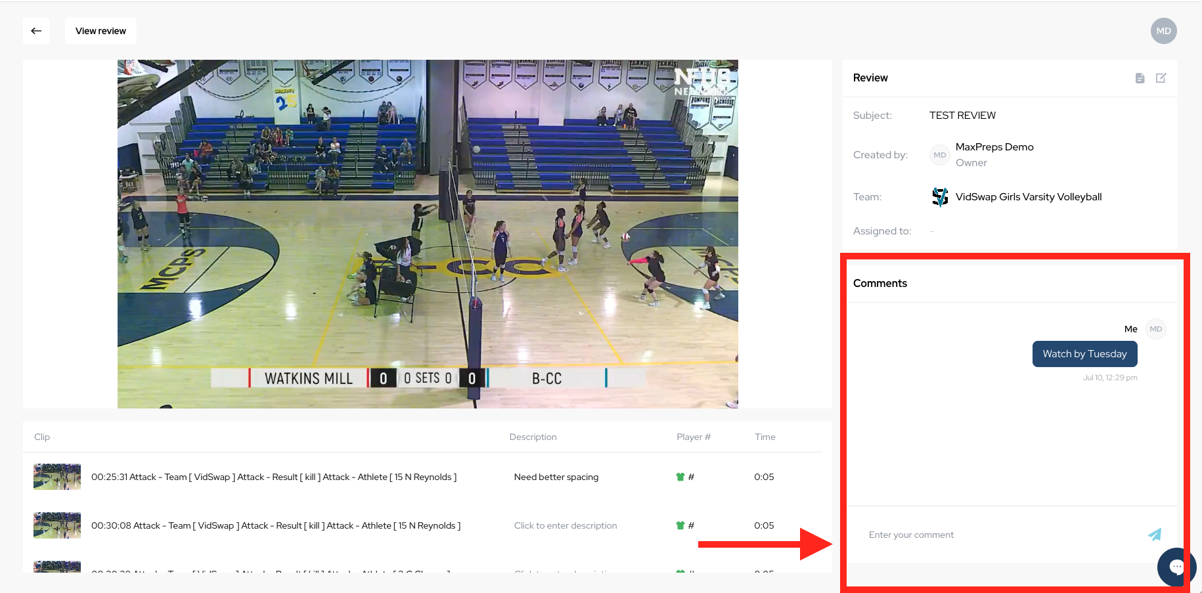Image resolution: width=1202 pixels, height=593 pixels.
Task: Click the Jul 10, 12:29 pm timestamp
Action: tap(1110, 378)
